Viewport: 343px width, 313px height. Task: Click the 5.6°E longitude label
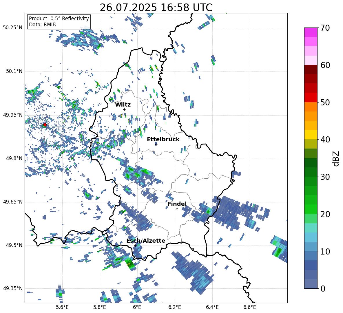tap(62, 307)
